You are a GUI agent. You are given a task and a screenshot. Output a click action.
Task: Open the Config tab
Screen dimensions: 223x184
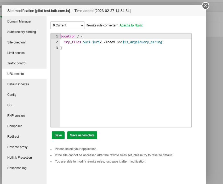click(12, 95)
